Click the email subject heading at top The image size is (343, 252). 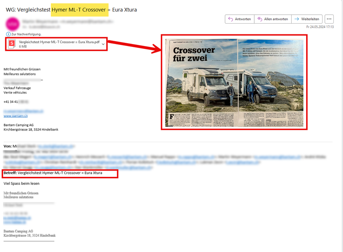tap(71, 10)
